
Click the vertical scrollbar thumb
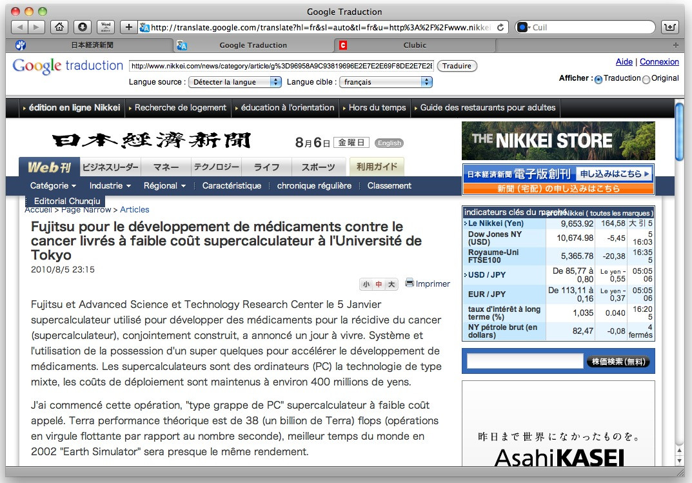click(680, 132)
